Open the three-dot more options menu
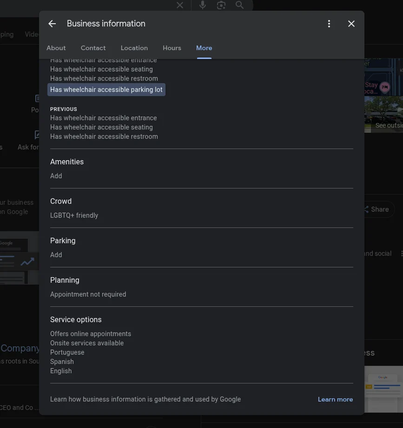Image resolution: width=403 pixels, height=428 pixels. point(329,24)
